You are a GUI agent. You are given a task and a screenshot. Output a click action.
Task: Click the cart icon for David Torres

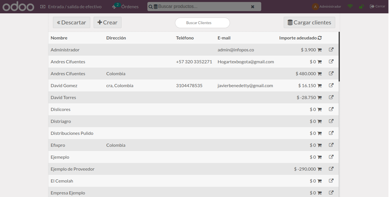[x=319, y=98]
